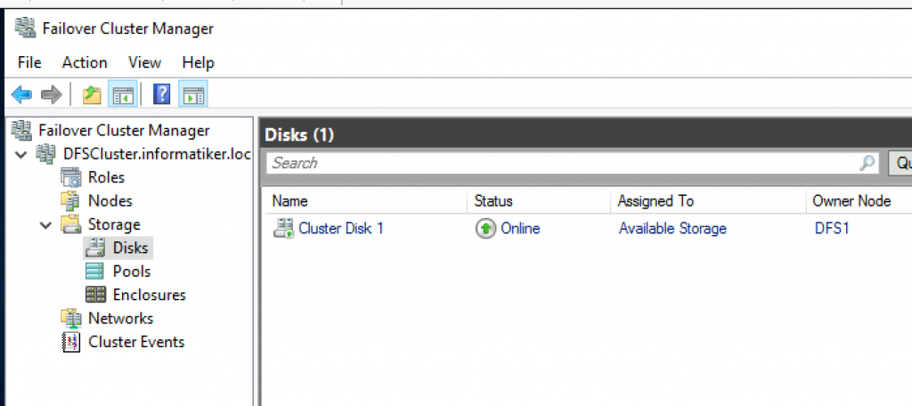Click the Roles tree icon
Image resolution: width=912 pixels, height=406 pixels.
coord(71,177)
